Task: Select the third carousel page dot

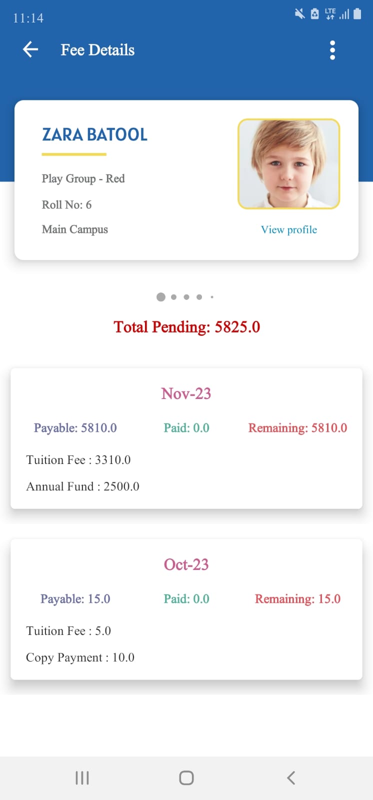Action: pos(186,297)
